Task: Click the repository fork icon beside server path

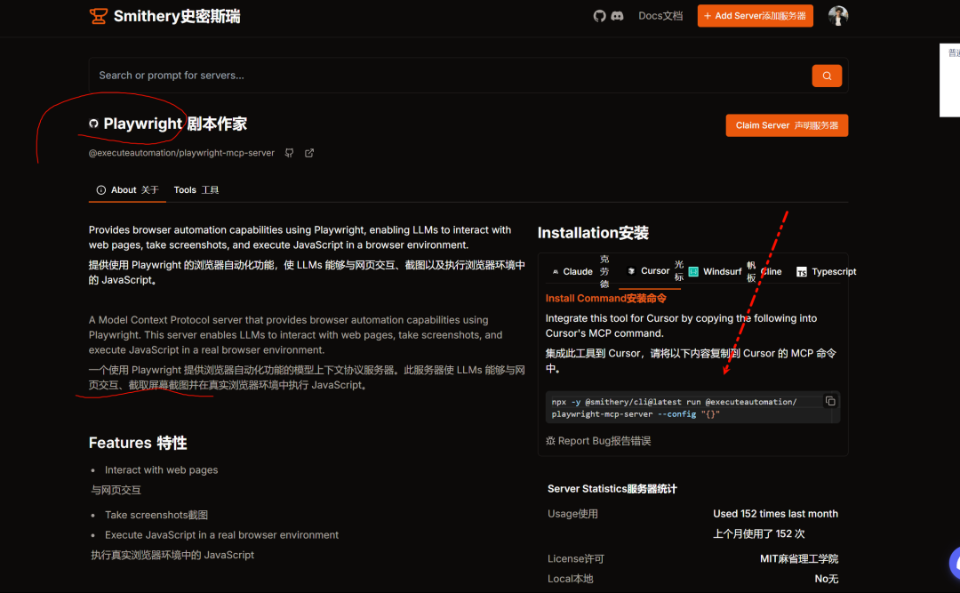Action: [289, 153]
